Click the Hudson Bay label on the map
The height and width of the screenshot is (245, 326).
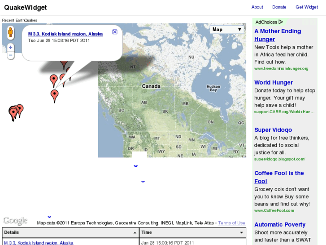[213, 88]
